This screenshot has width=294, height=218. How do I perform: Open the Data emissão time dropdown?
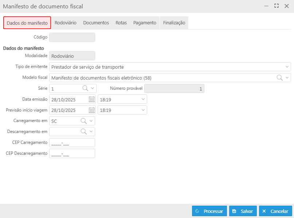point(142,99)
